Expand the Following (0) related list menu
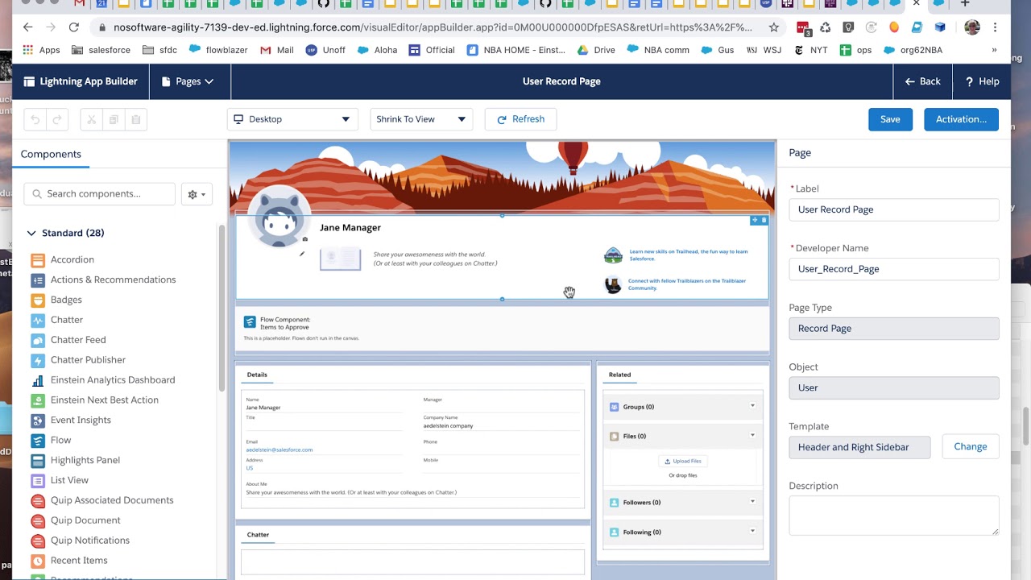This screenshot has height=580, width=1031. [x=752, y=531]
